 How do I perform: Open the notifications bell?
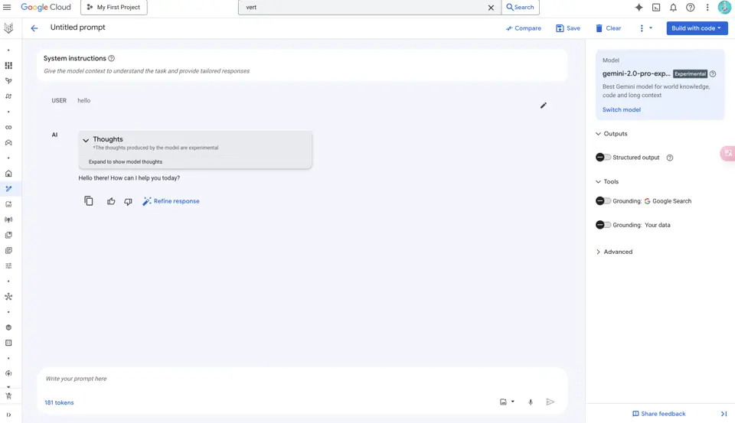click(673, 8)
